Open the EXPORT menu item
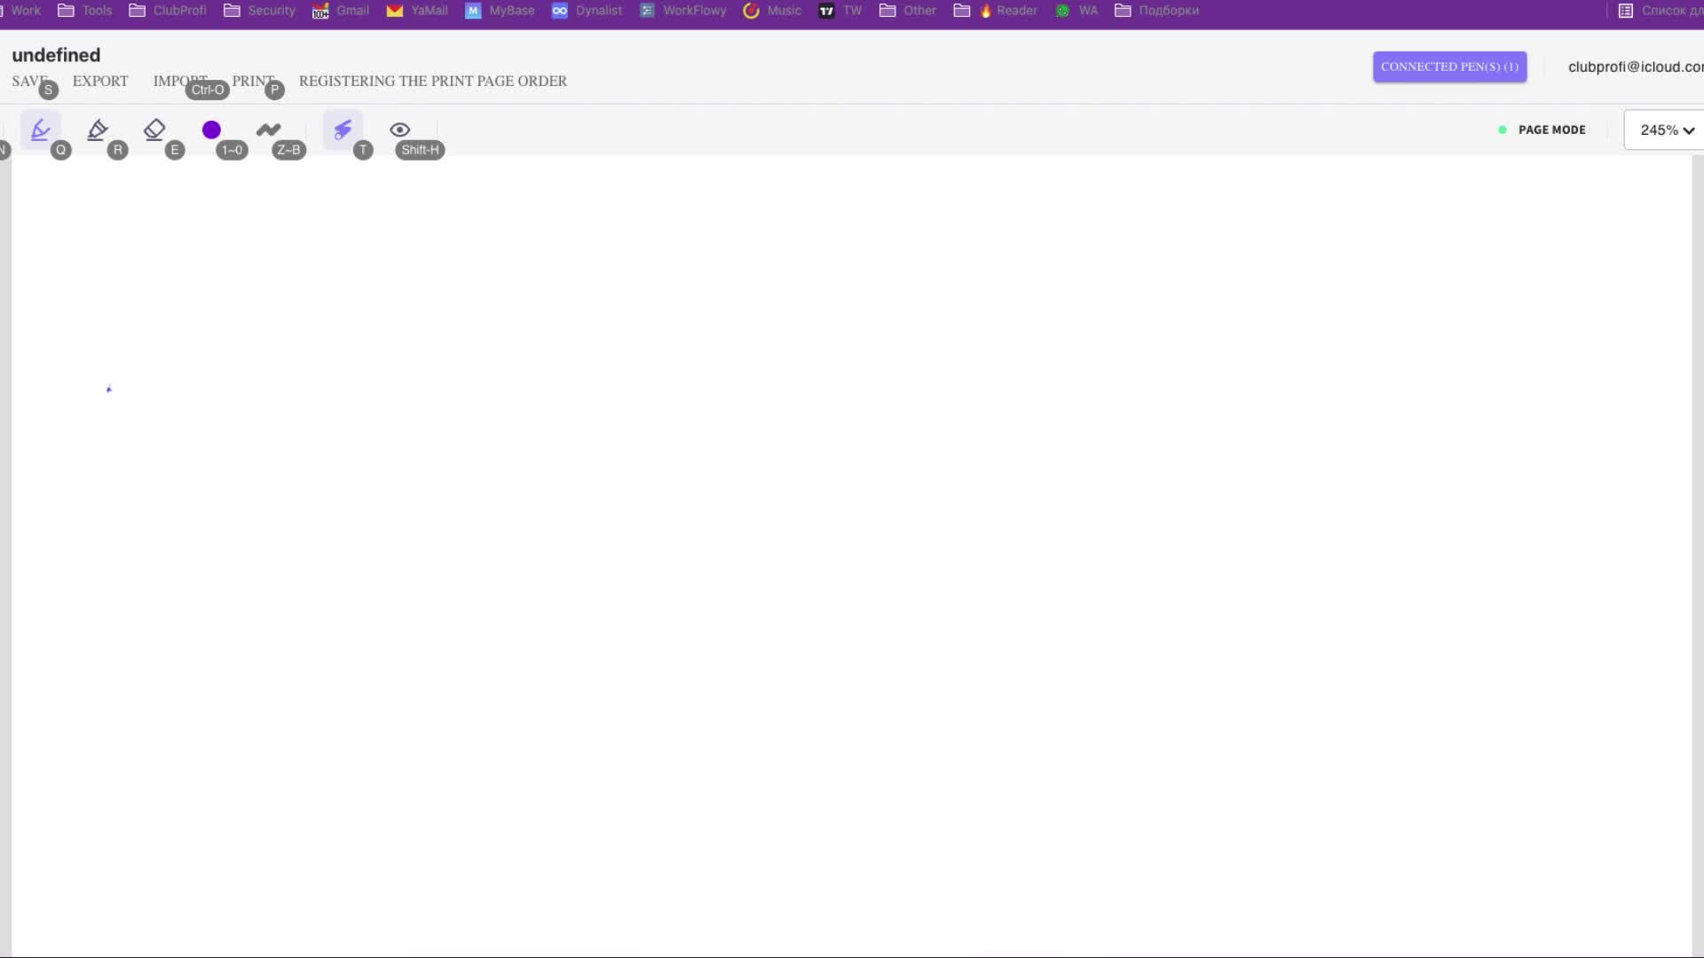The image size is (1704, 958). pyautogui.click(x=100, y=81)
